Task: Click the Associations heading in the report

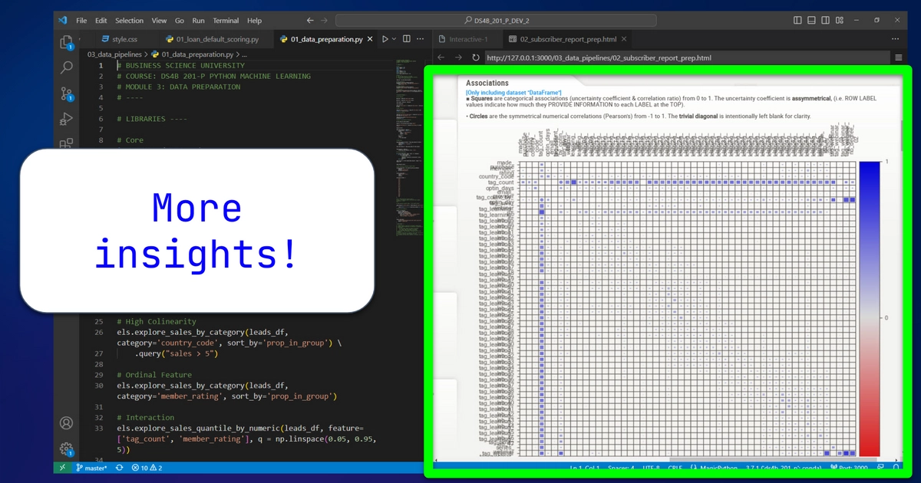Action: (x=487, y=83)
